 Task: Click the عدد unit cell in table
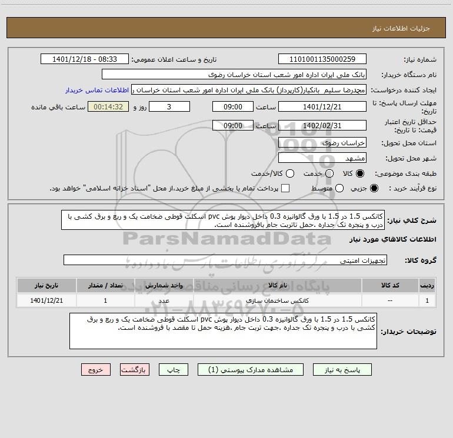(x=164, y=300)
